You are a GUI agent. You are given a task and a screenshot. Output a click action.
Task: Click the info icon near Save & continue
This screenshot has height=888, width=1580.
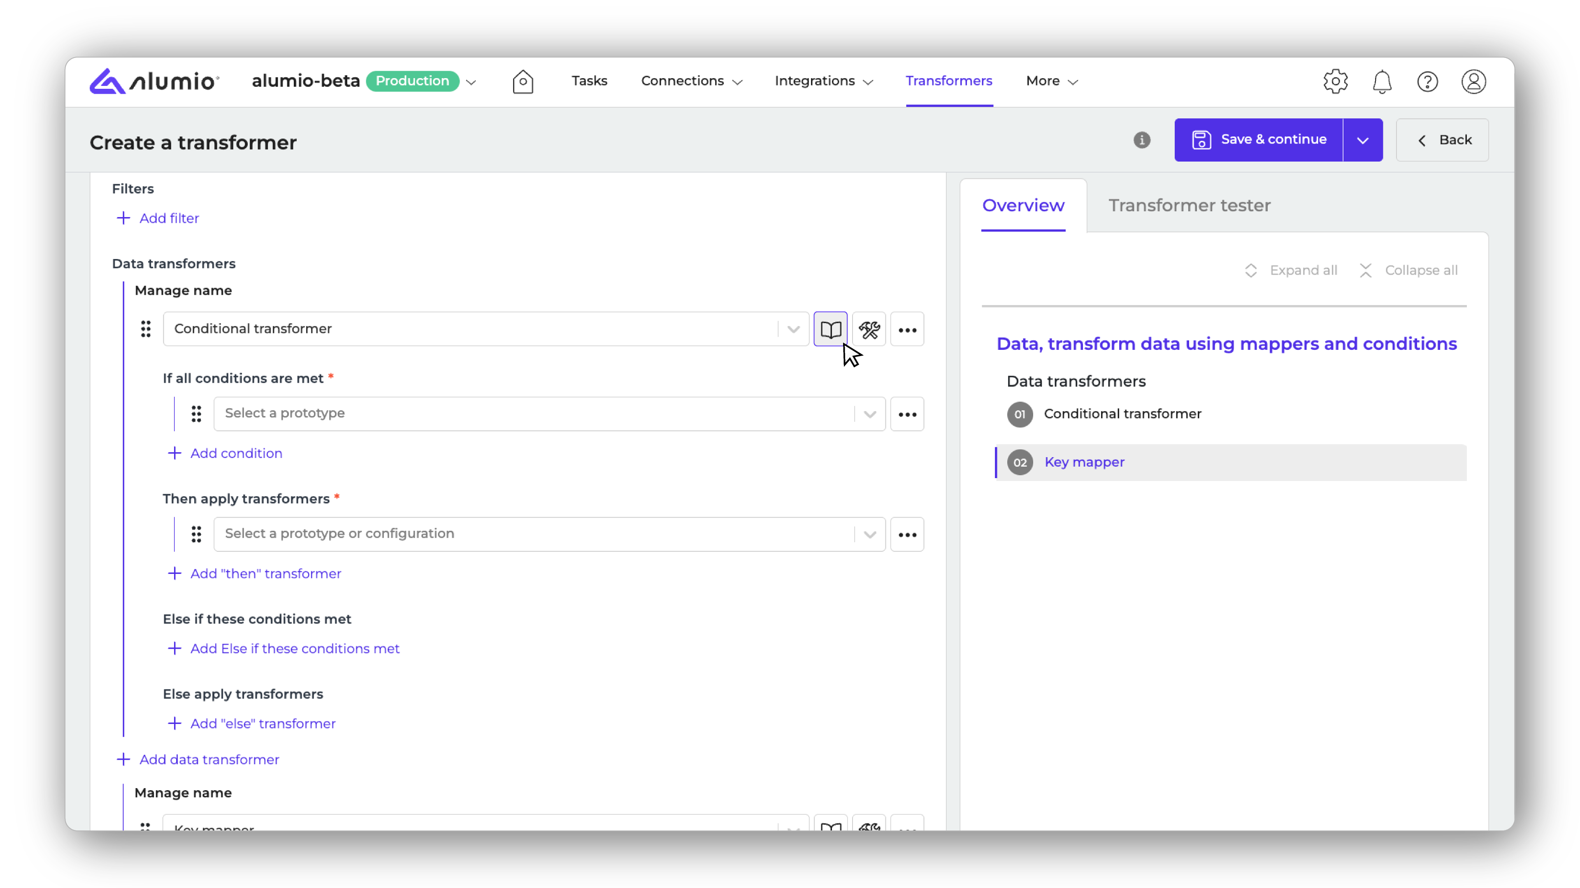click(1141, 140)
